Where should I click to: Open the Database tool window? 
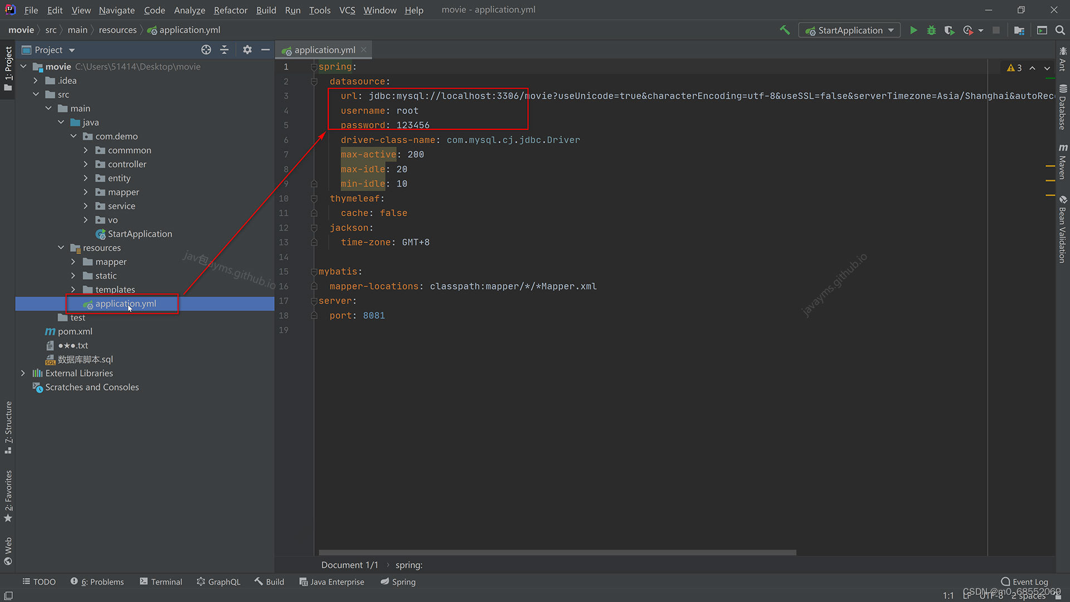point(1062,109)
